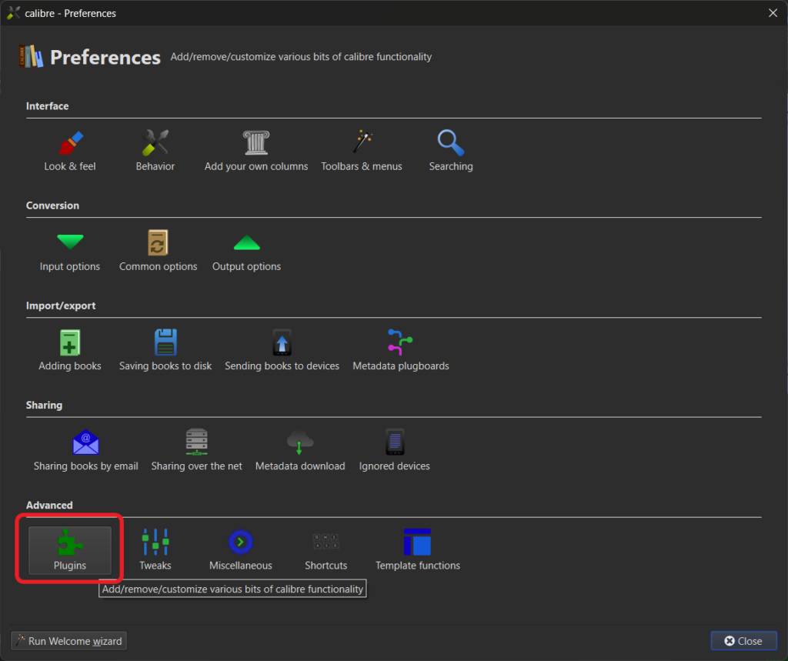Image resolution: width=788 pixels, height=661 pixels.
Task: Open Metadata plugboards
Action: click(400, 350)
